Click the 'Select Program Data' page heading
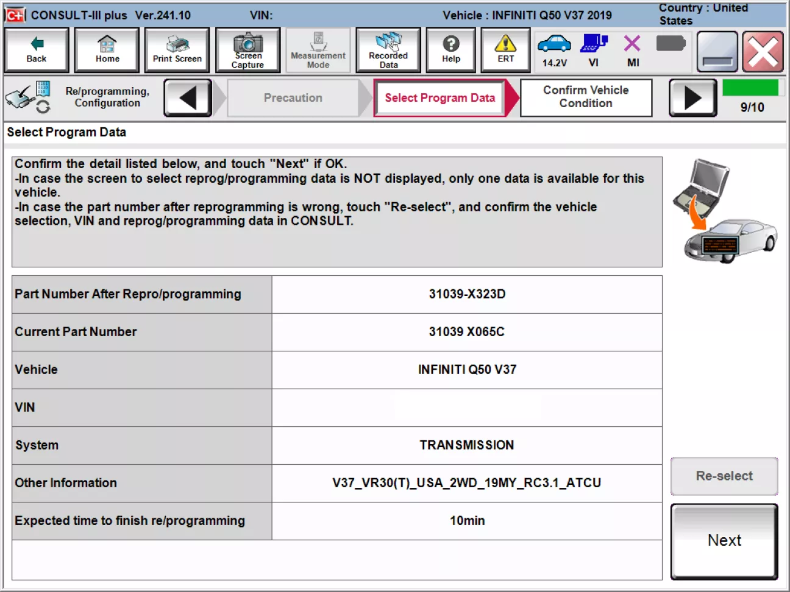 (x=66, y=132)
